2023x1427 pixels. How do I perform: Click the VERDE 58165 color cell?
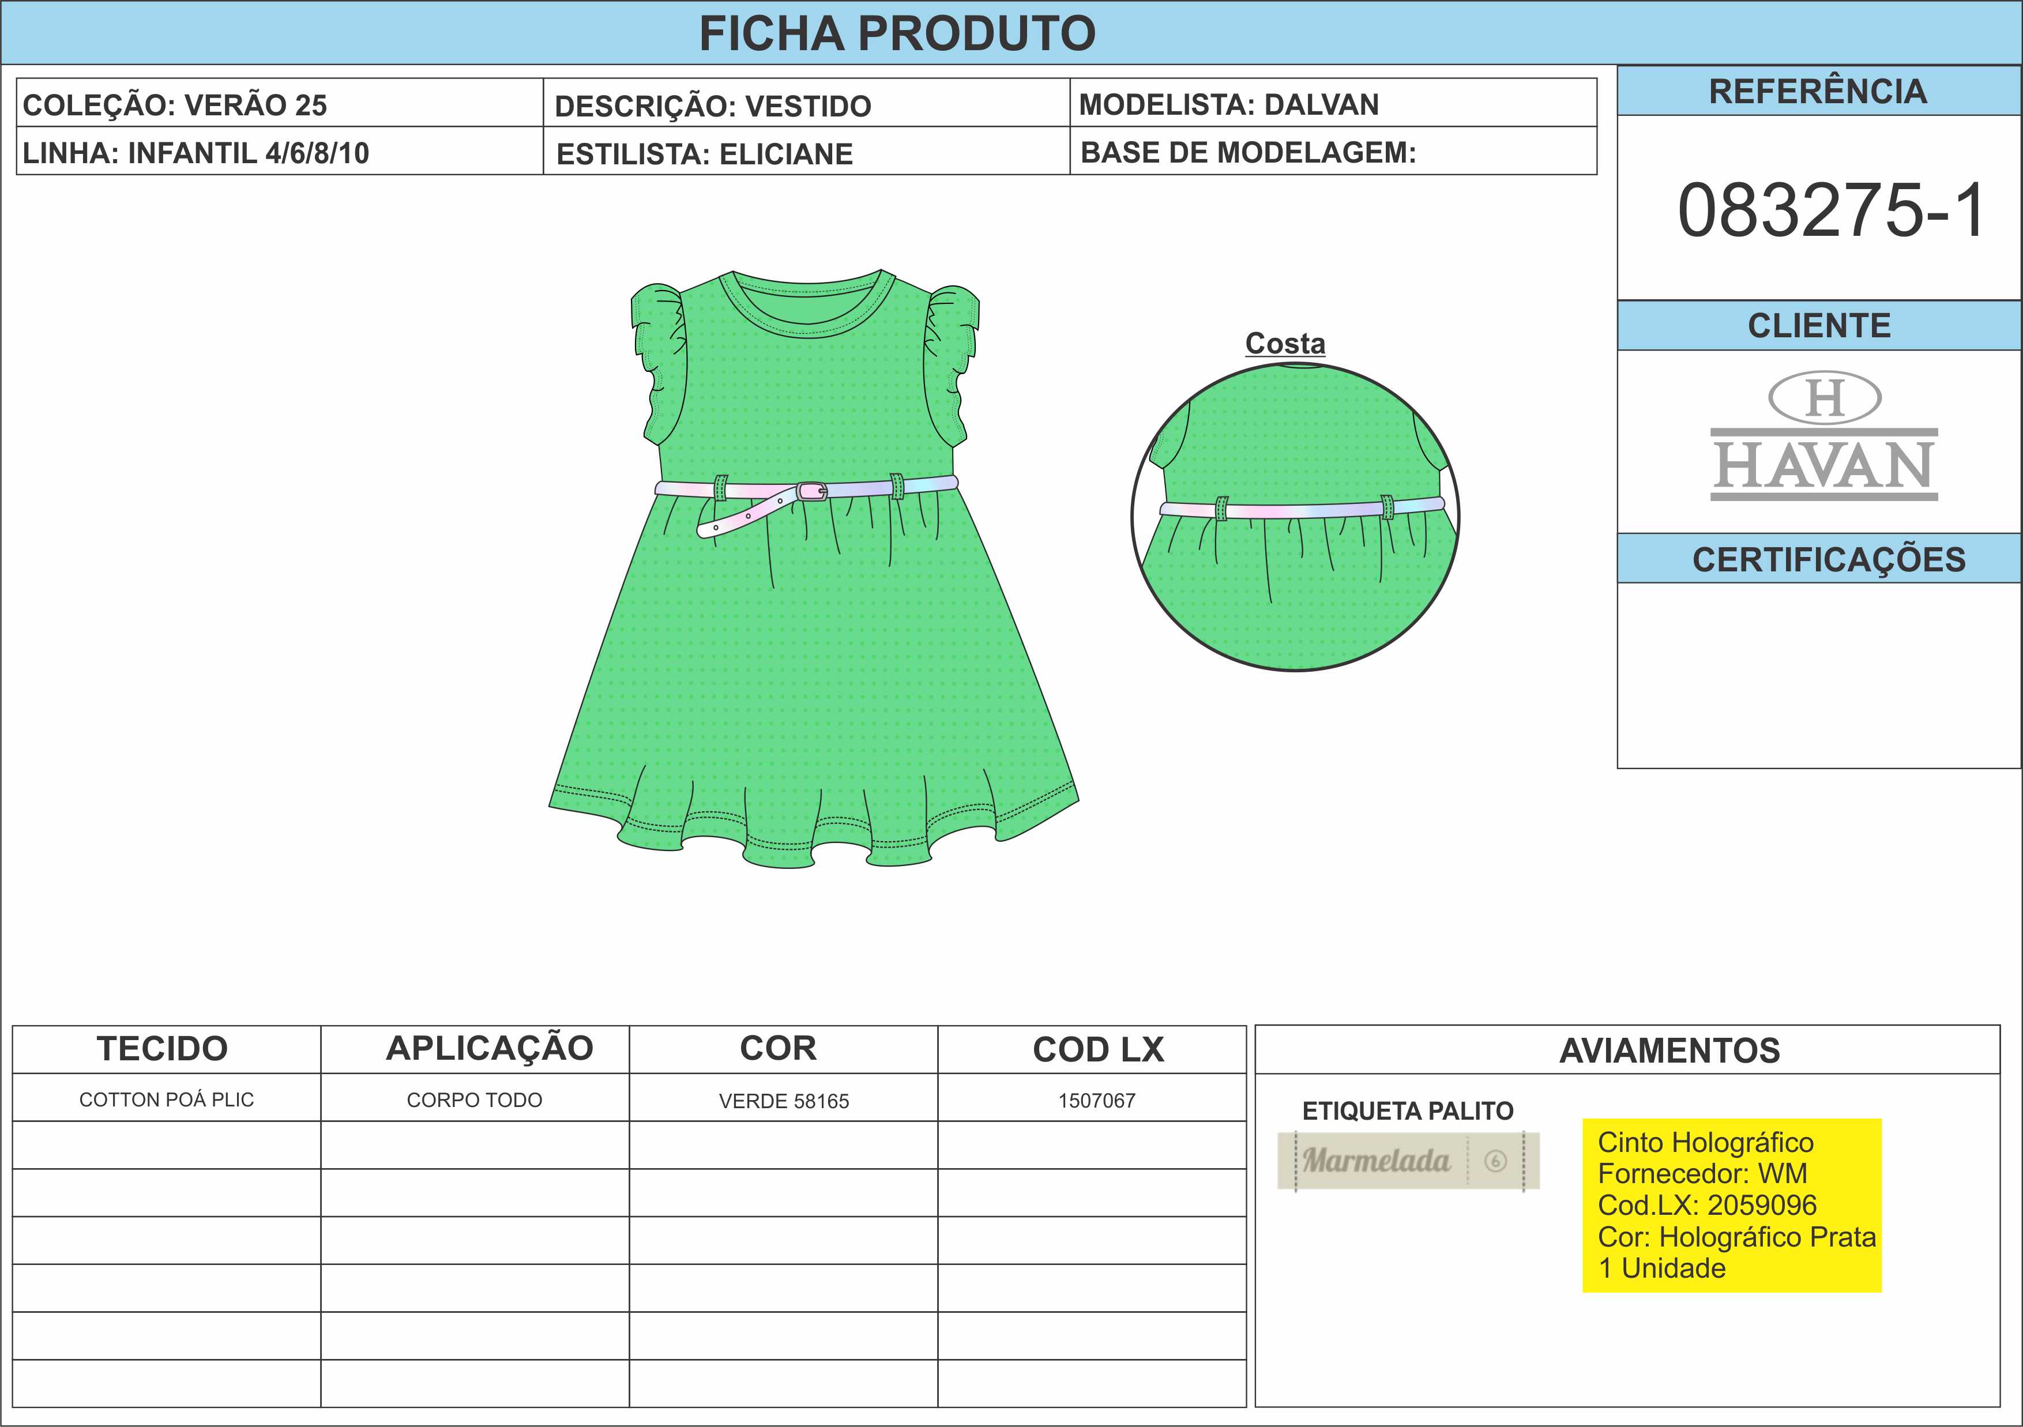[783, 1100]
